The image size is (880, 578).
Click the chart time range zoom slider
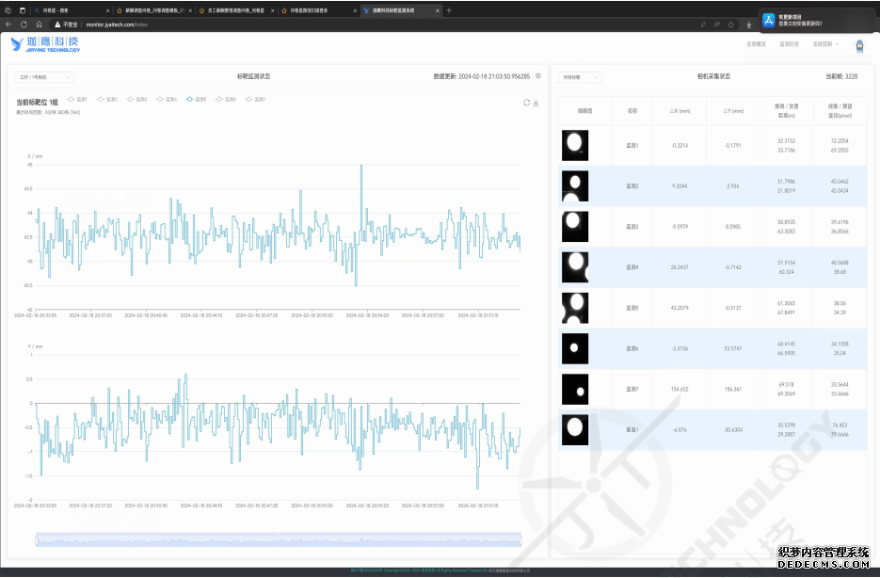(279, 539)
